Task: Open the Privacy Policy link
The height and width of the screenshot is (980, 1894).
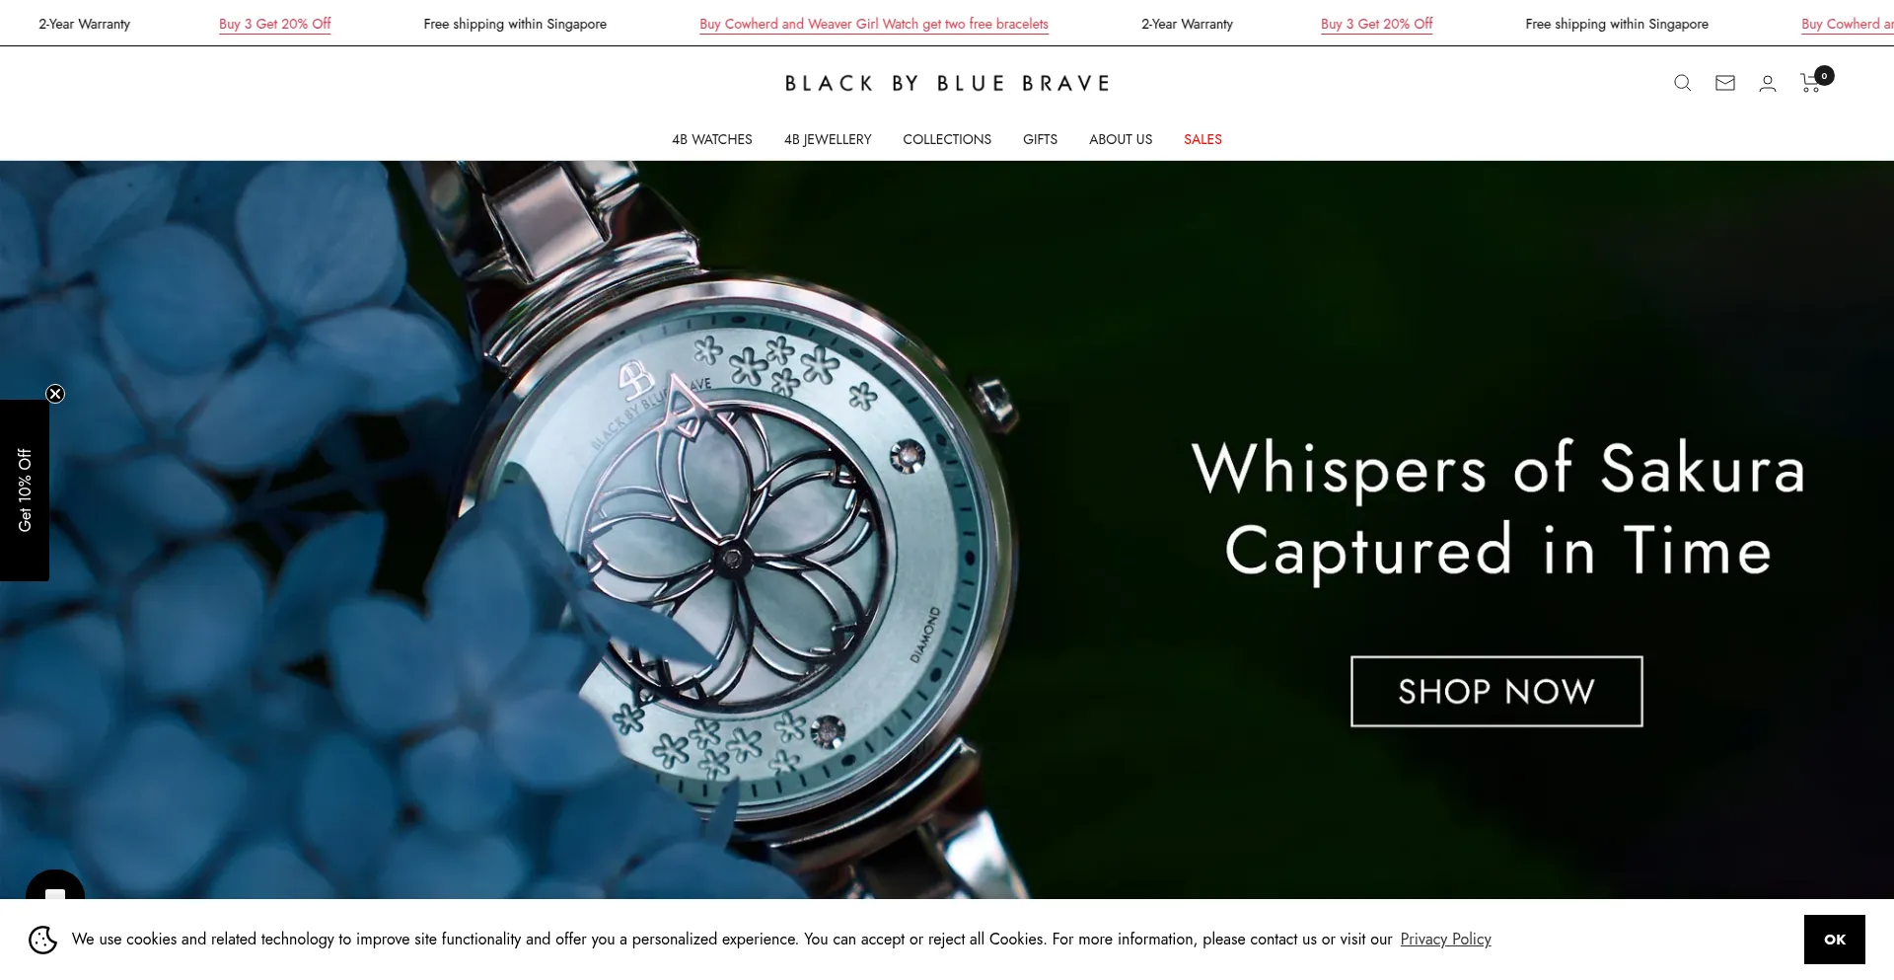Action: [1445, 940]
